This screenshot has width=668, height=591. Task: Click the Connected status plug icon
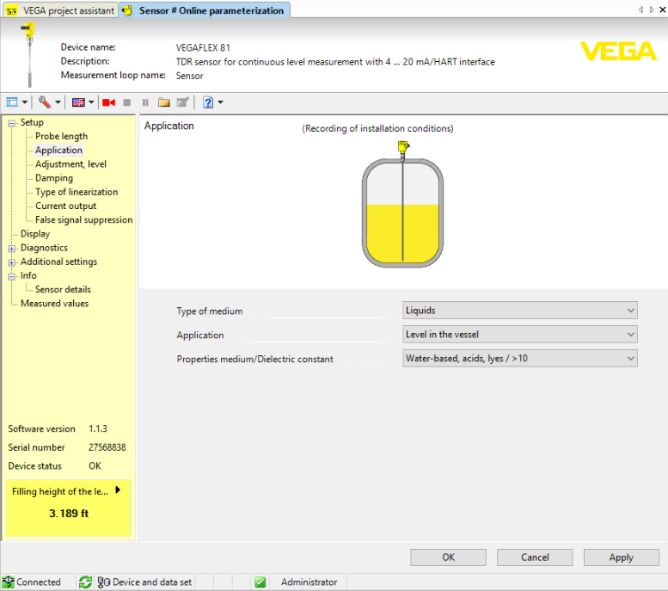[x=8, y=582]
